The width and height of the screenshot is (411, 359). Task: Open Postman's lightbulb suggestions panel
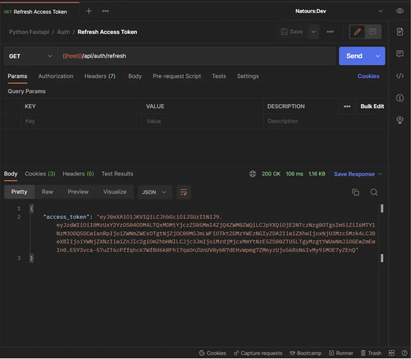(400, 119)
